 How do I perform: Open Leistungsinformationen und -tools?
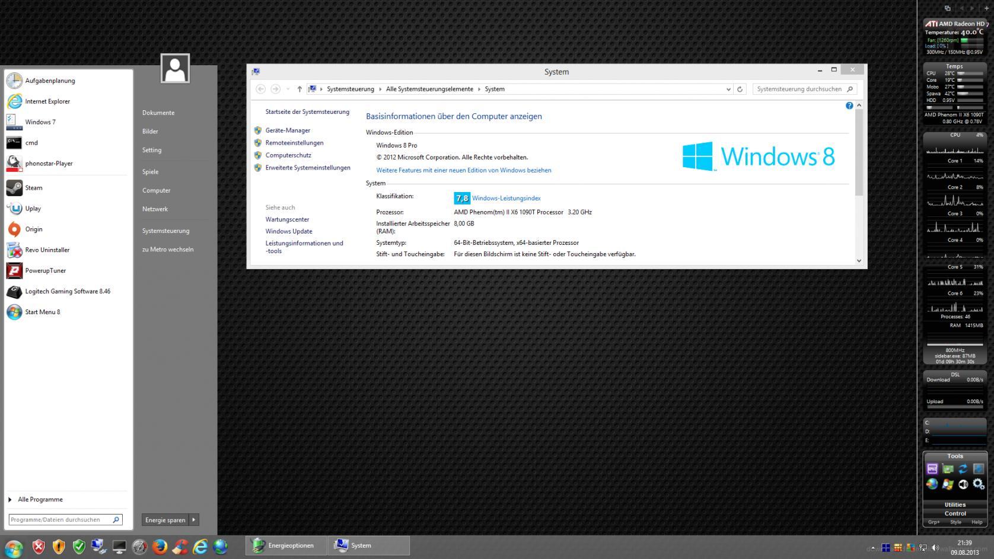coord(304,247)
